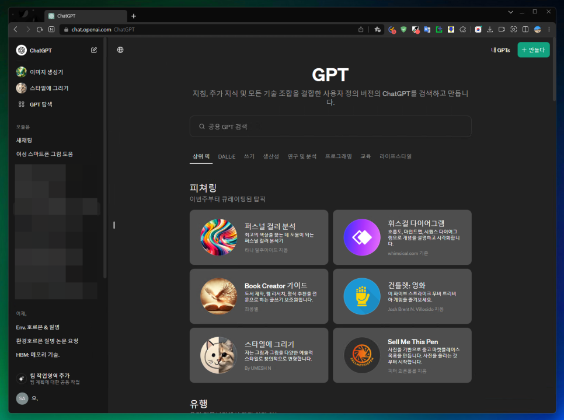This screenshot has height=420, width=564.
Task: Click the GPT 탐색 grid icon
Action: [x=22, y=104]
